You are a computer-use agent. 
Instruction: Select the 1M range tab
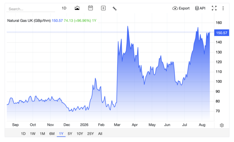point(42,134)
